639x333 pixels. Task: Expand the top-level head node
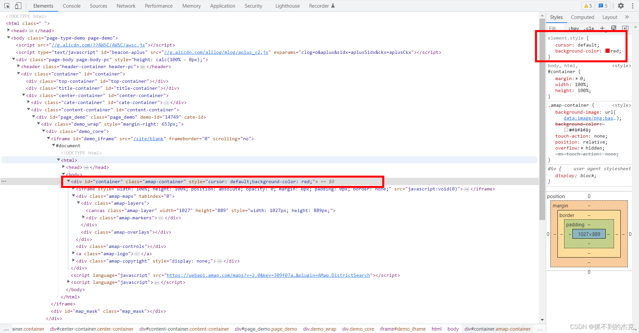click(x=9, y=31)
